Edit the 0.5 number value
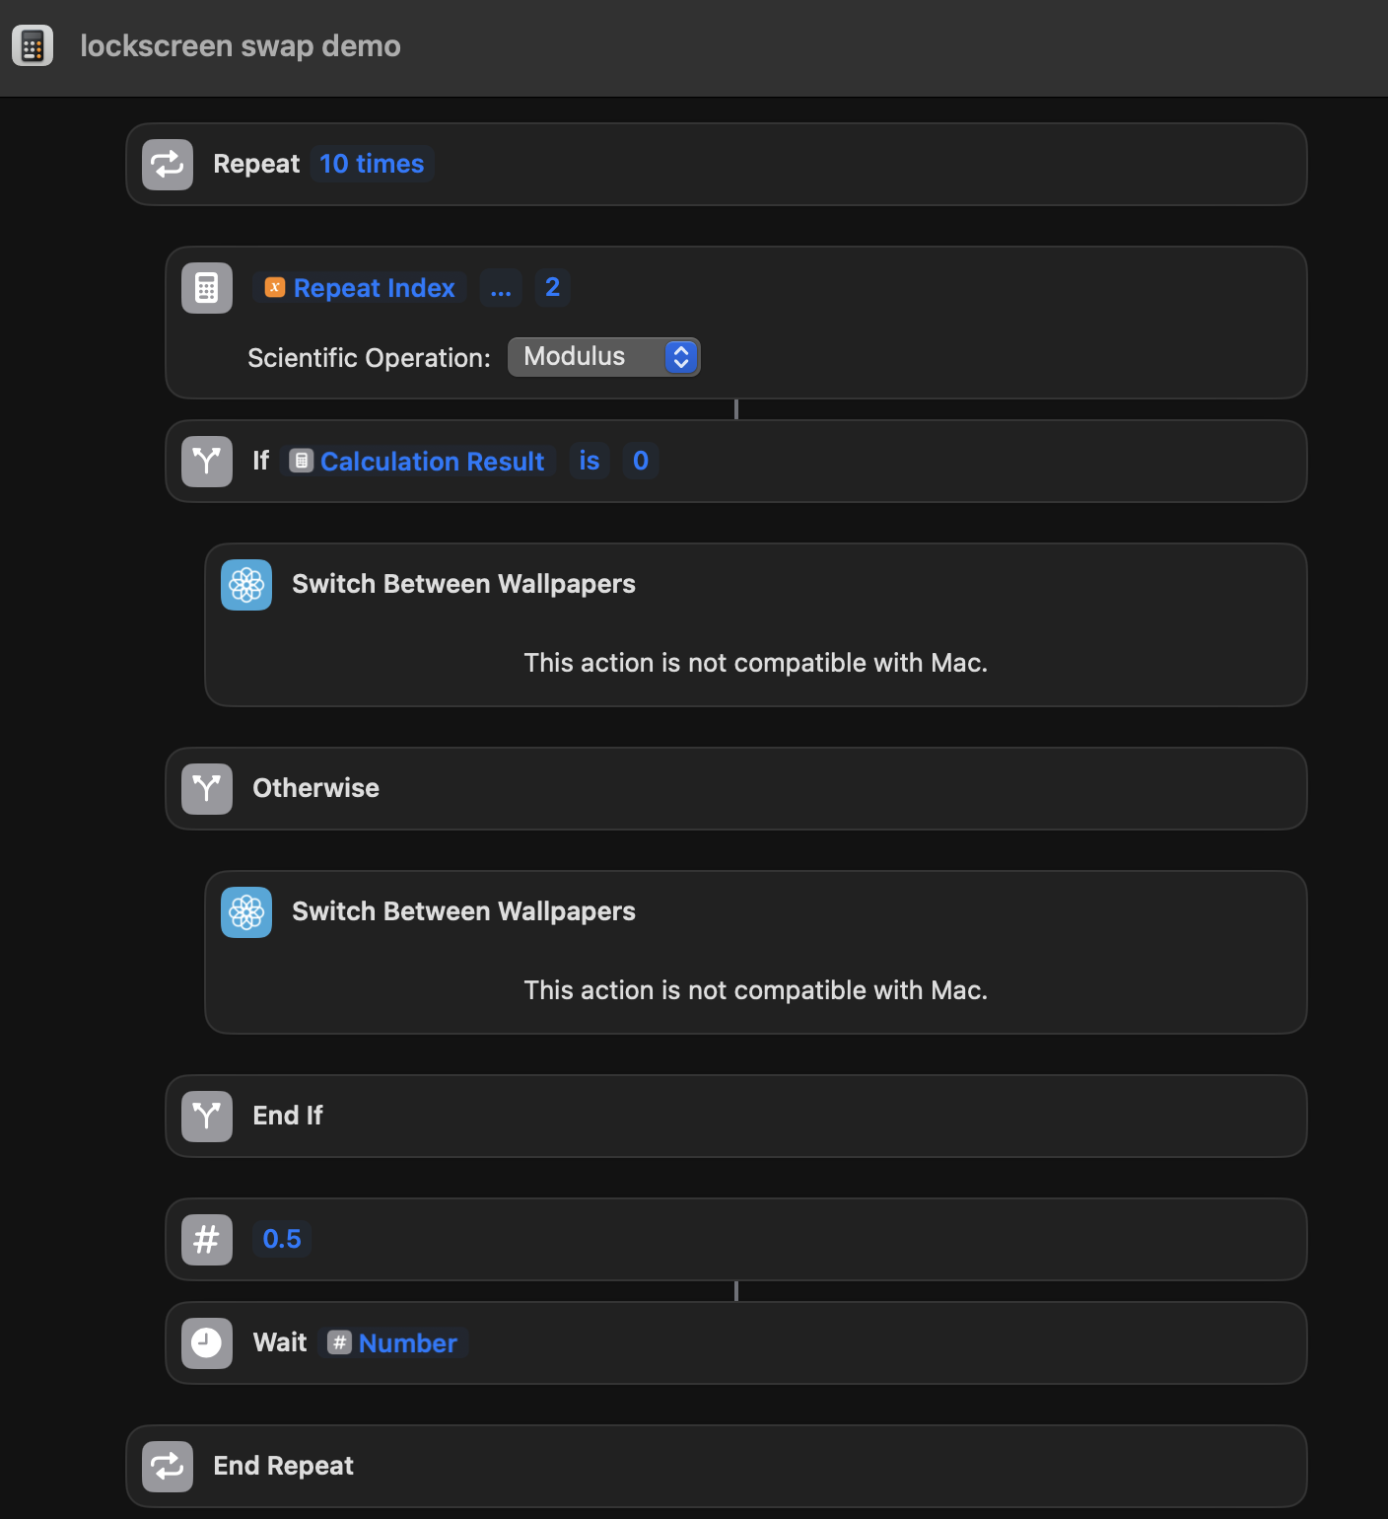Image resolution: width=1388 pixels, height=1519 pixels. [x=282, y=1239]
